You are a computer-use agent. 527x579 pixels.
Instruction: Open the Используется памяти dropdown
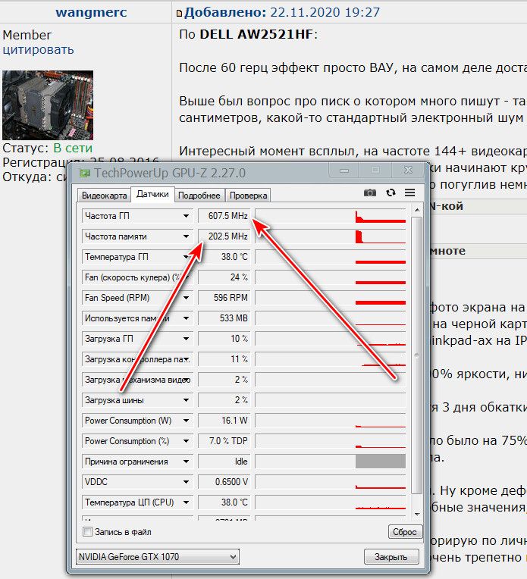click(x=187, y=318)
